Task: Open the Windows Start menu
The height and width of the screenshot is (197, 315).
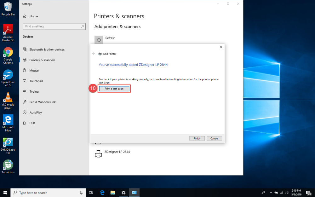Action: coord(5,193)
